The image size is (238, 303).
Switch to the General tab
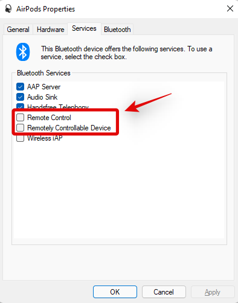click(18, 30)
